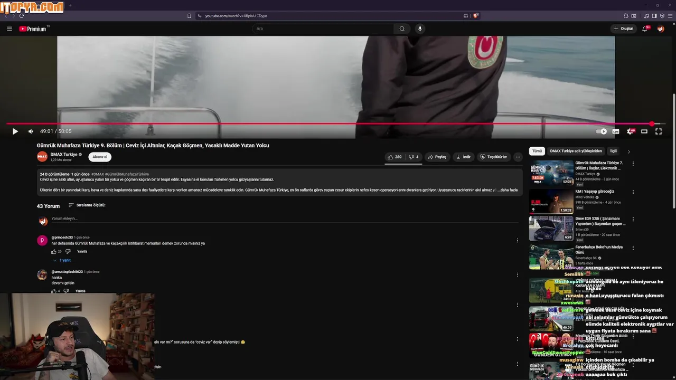Click the #GümrükMuhafazaTürkiye hashtag

tap(127, 174)
